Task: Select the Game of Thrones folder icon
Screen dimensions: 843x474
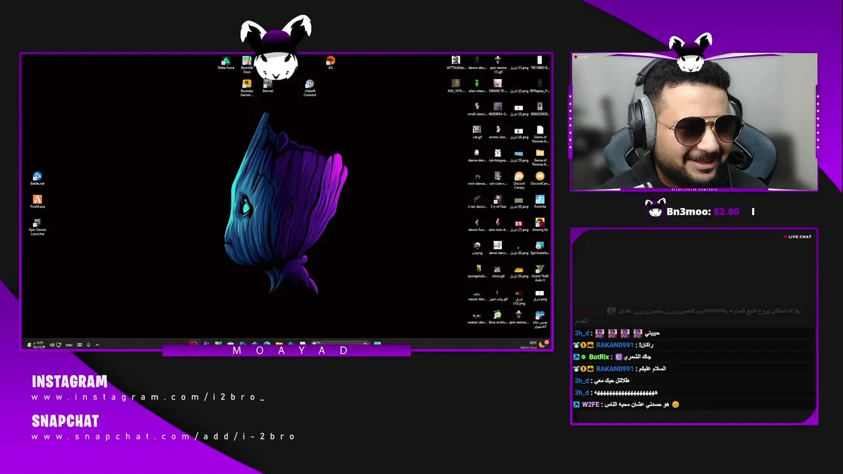Action: pyautogui.click(x=540, y=157)
